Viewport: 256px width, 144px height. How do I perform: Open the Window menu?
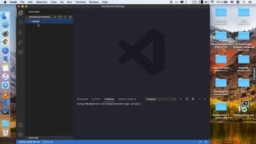click(x=94, y=2)
